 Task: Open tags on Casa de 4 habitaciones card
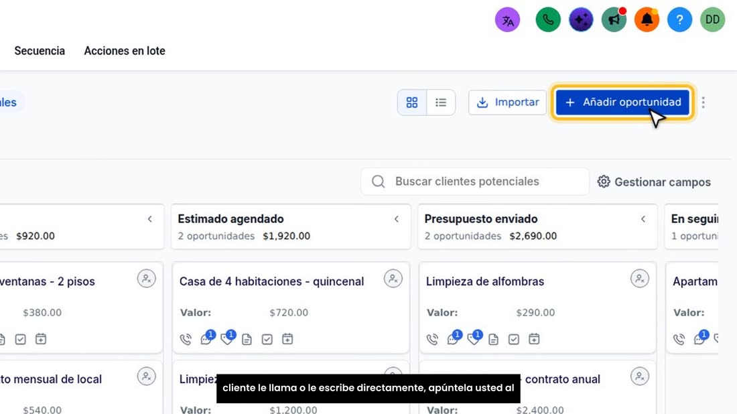[x=228, y=338]
